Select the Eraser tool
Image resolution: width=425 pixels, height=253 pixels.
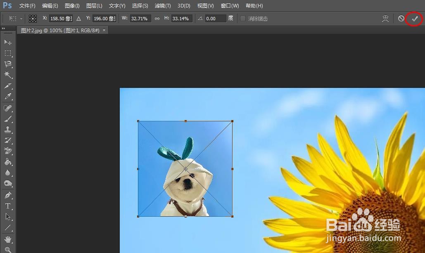tap(7, 151)
